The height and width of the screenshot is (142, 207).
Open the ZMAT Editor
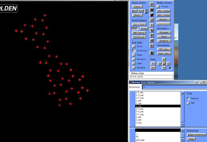(x=139, y=33)
